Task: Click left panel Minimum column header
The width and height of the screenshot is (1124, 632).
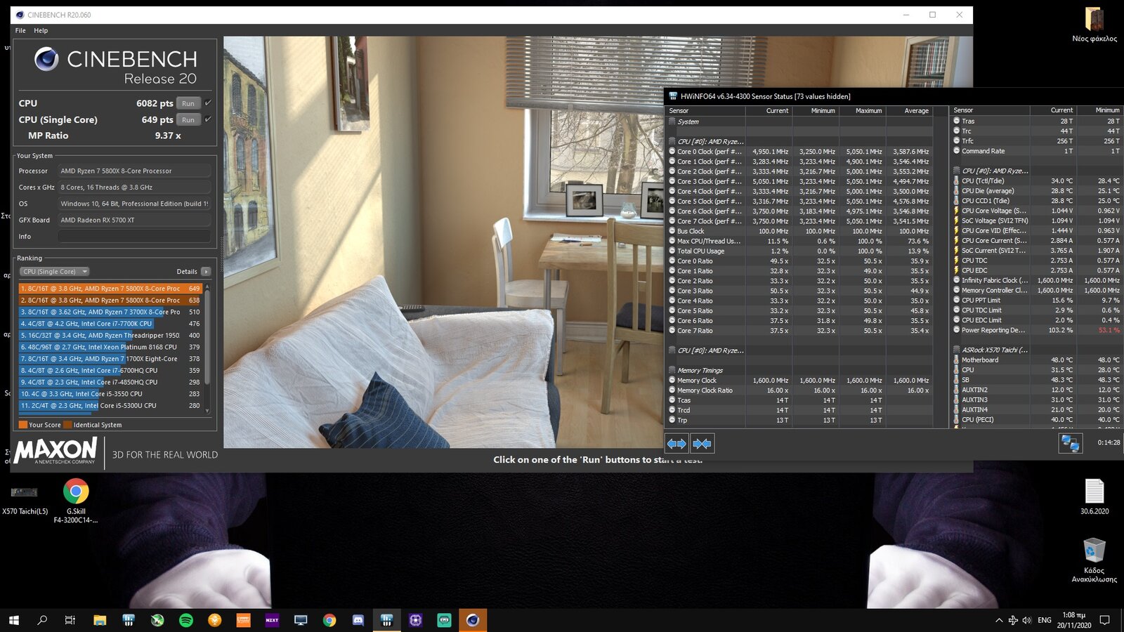Action: click(816, 111)
